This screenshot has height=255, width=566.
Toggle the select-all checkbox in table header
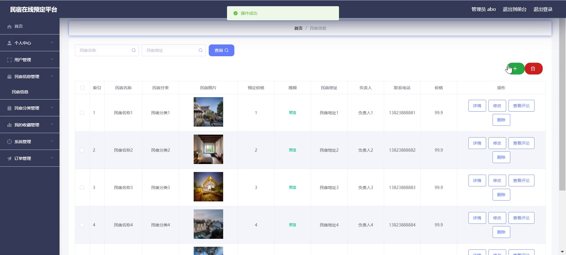point(83,88)
